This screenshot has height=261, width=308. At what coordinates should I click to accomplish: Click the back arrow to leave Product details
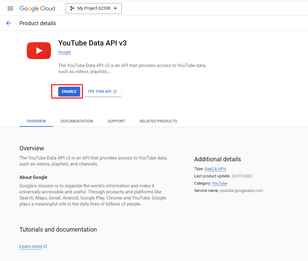[x=8, y=23]
